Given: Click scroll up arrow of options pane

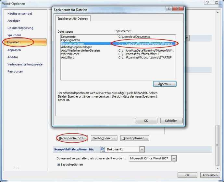Looking at the screenshot, I should 218,12.
